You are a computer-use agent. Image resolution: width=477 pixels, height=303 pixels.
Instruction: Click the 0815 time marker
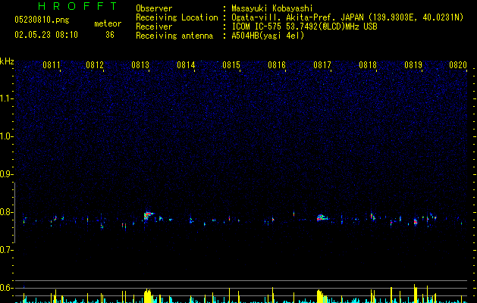(231, 65)
